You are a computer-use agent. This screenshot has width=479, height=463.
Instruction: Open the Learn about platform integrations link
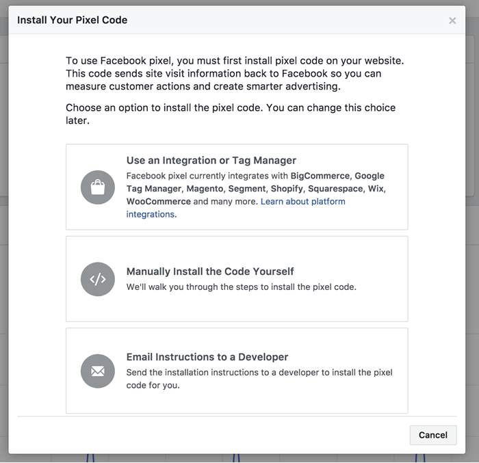(x=302, y=202)
